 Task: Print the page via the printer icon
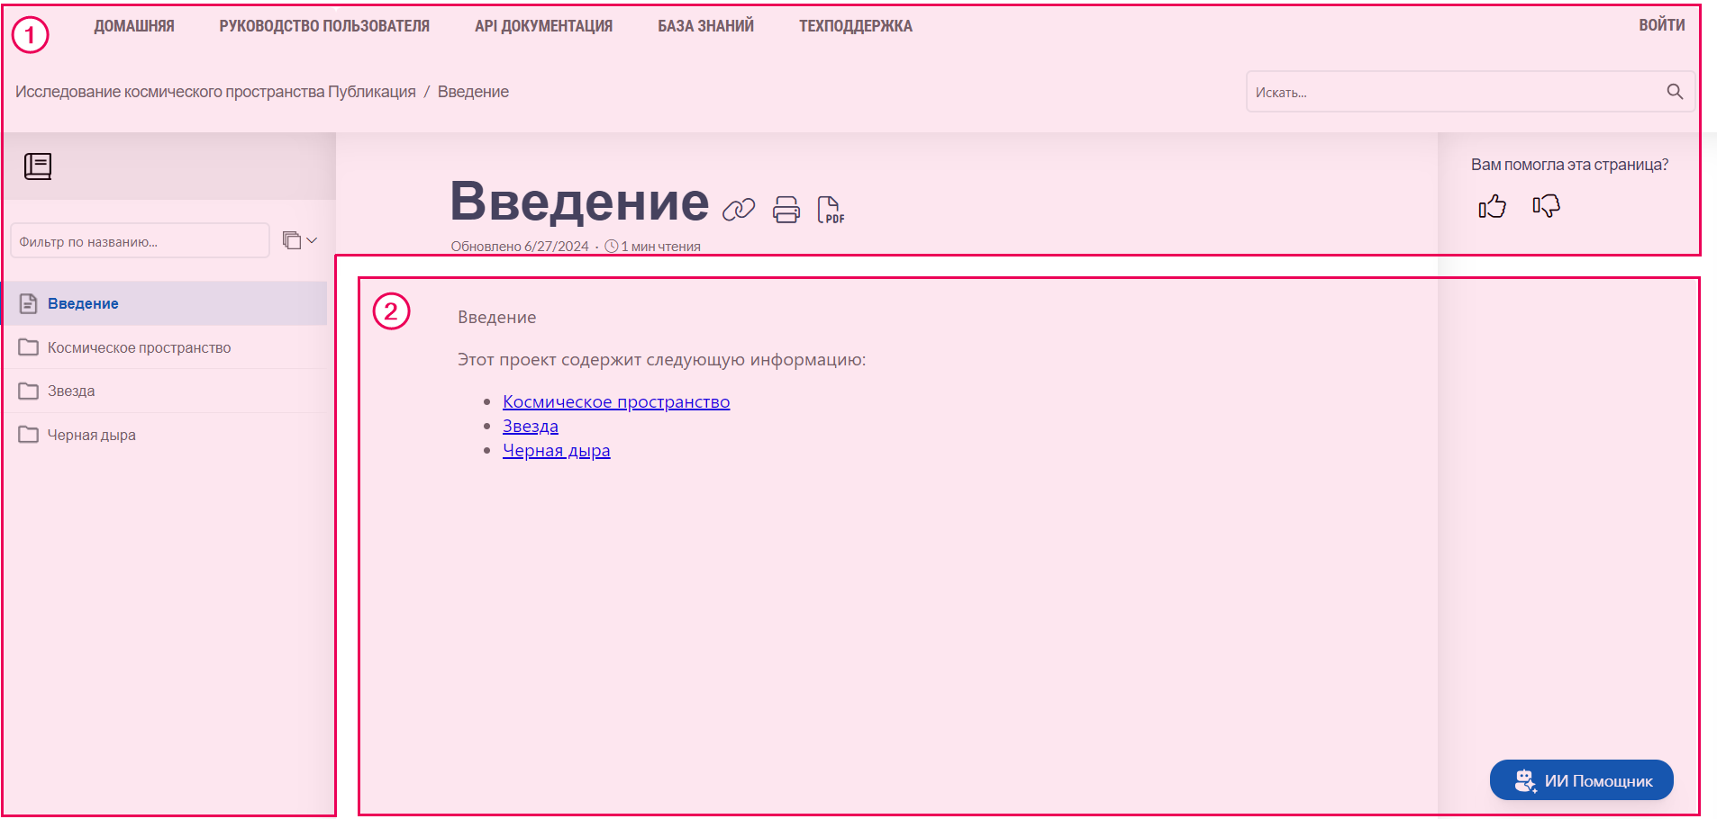tap(786, 209)
